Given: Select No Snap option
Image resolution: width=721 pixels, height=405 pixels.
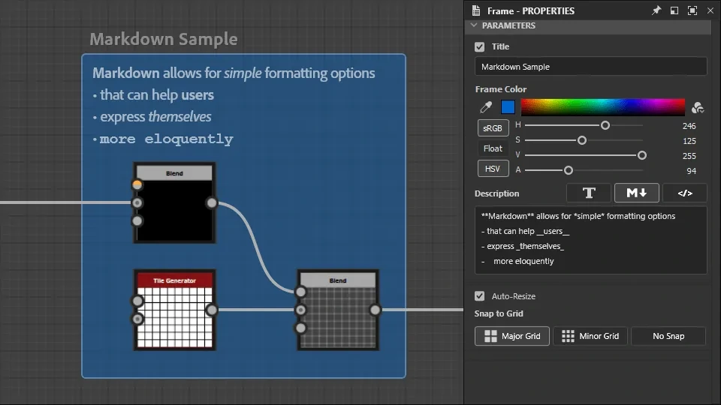Looking at the screenshot, I should pos(668,336).
